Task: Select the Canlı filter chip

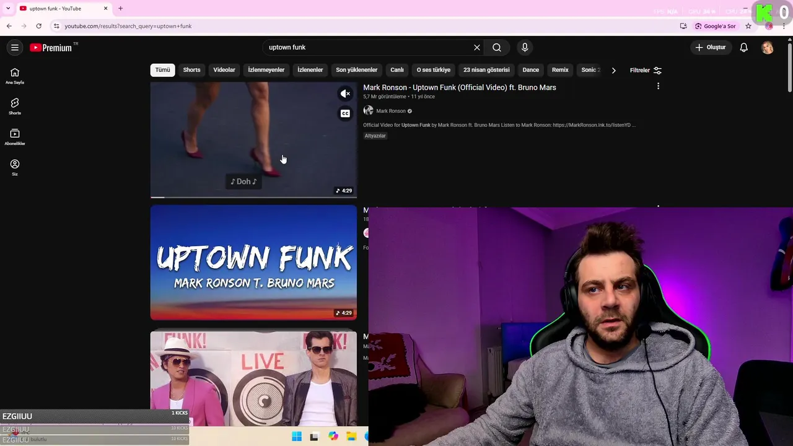Action: (397, 70)
